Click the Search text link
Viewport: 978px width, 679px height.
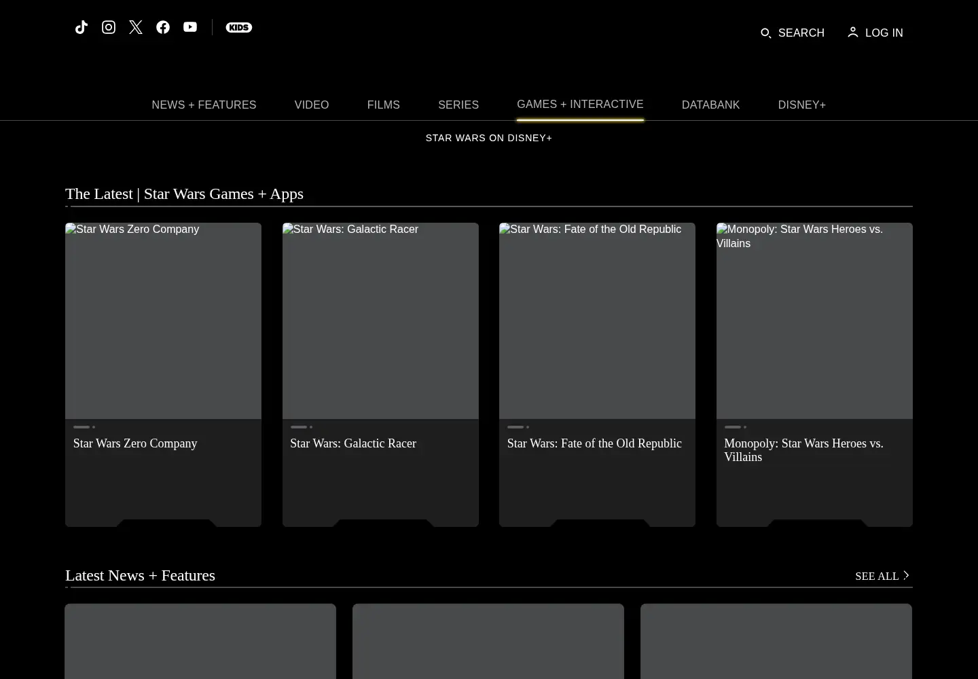[801, 33]
